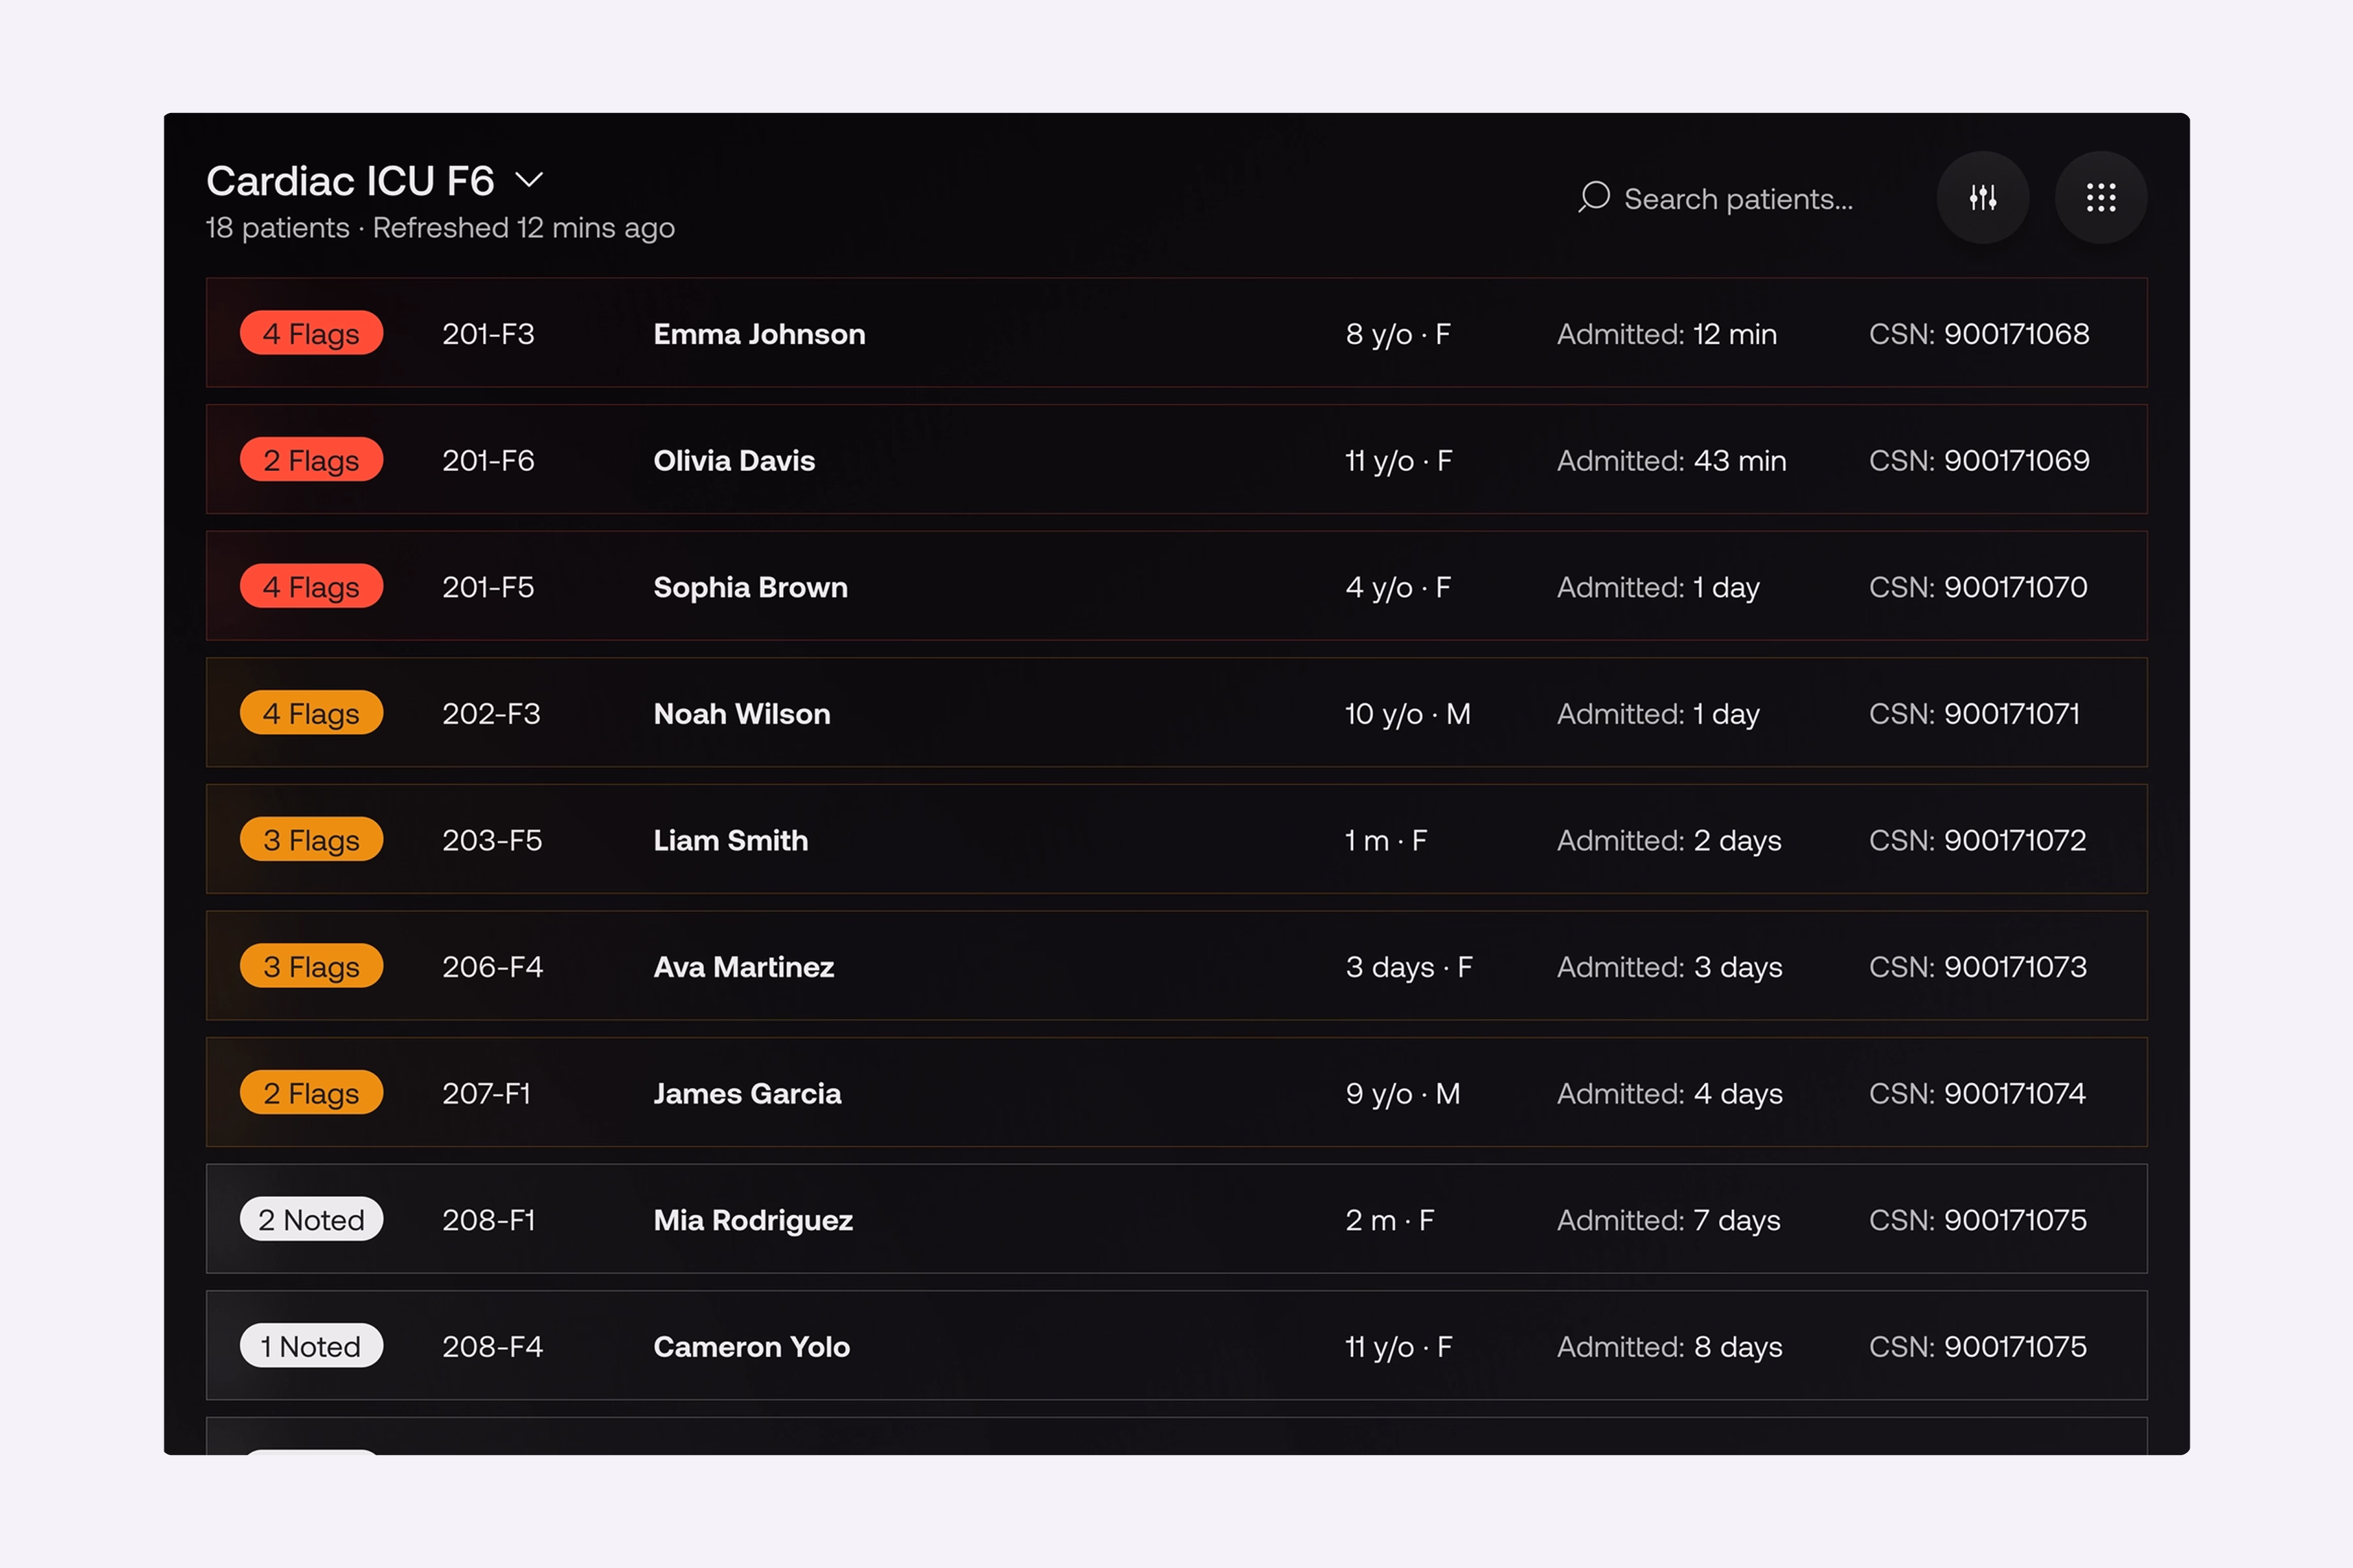Viewport: 2353px width, 1568px height.
Task: Click bed number 207-F1
Action: click(486, 1094)
